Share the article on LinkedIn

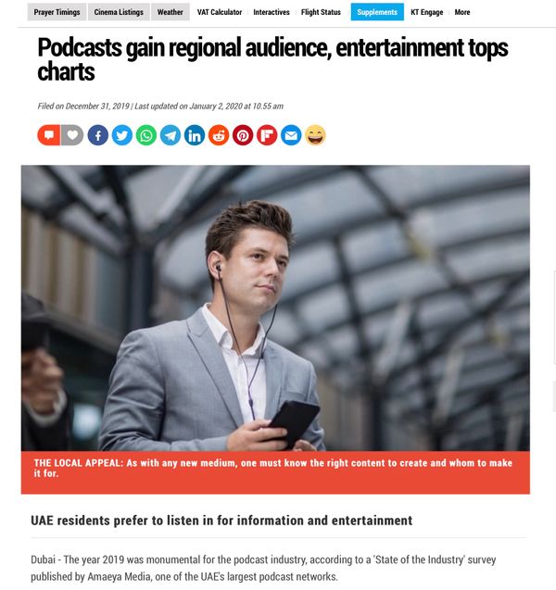(195, 135)
